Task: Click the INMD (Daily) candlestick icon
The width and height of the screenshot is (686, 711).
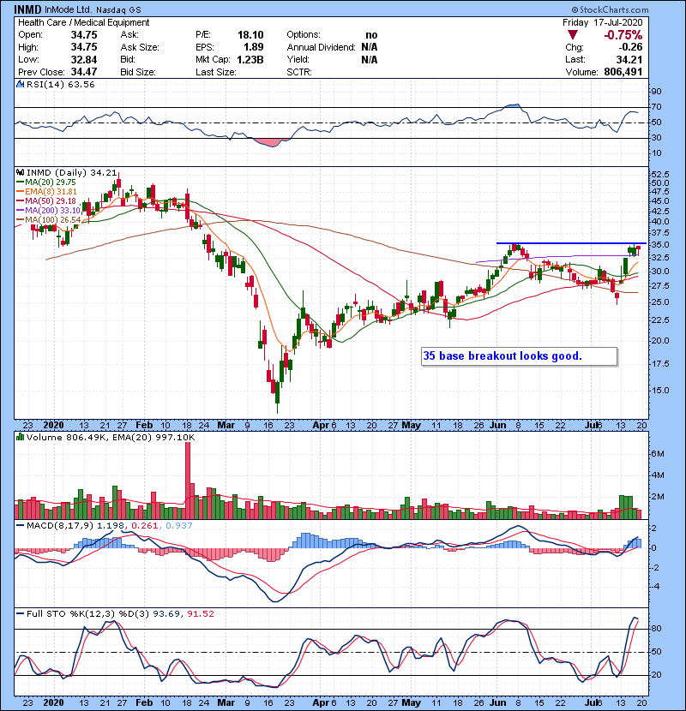Action: tap(20, 173)
